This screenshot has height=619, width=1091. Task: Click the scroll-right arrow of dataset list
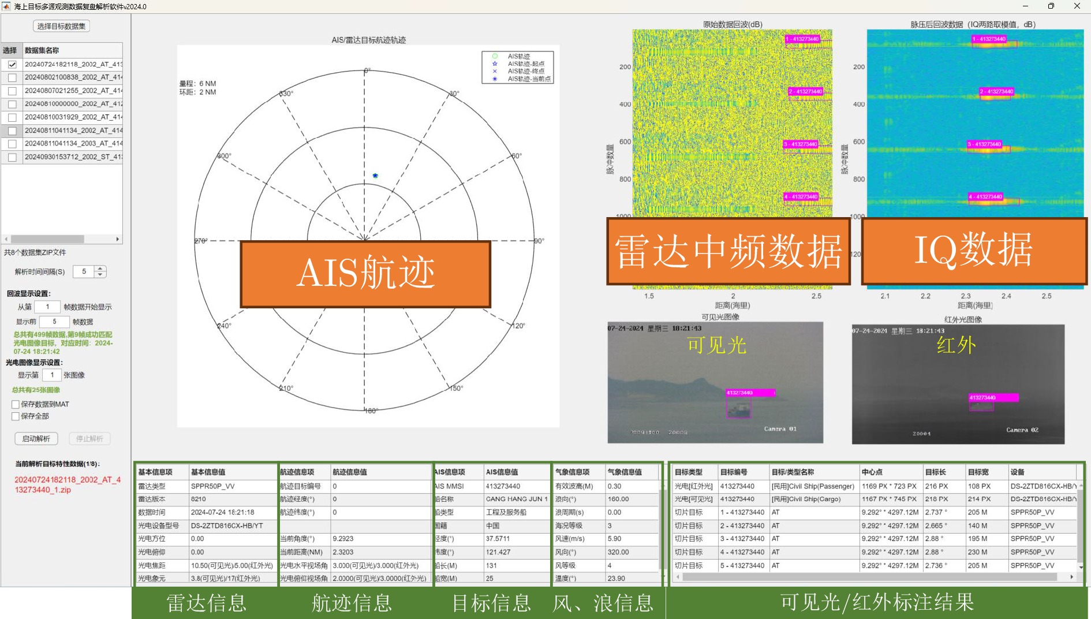118,239
